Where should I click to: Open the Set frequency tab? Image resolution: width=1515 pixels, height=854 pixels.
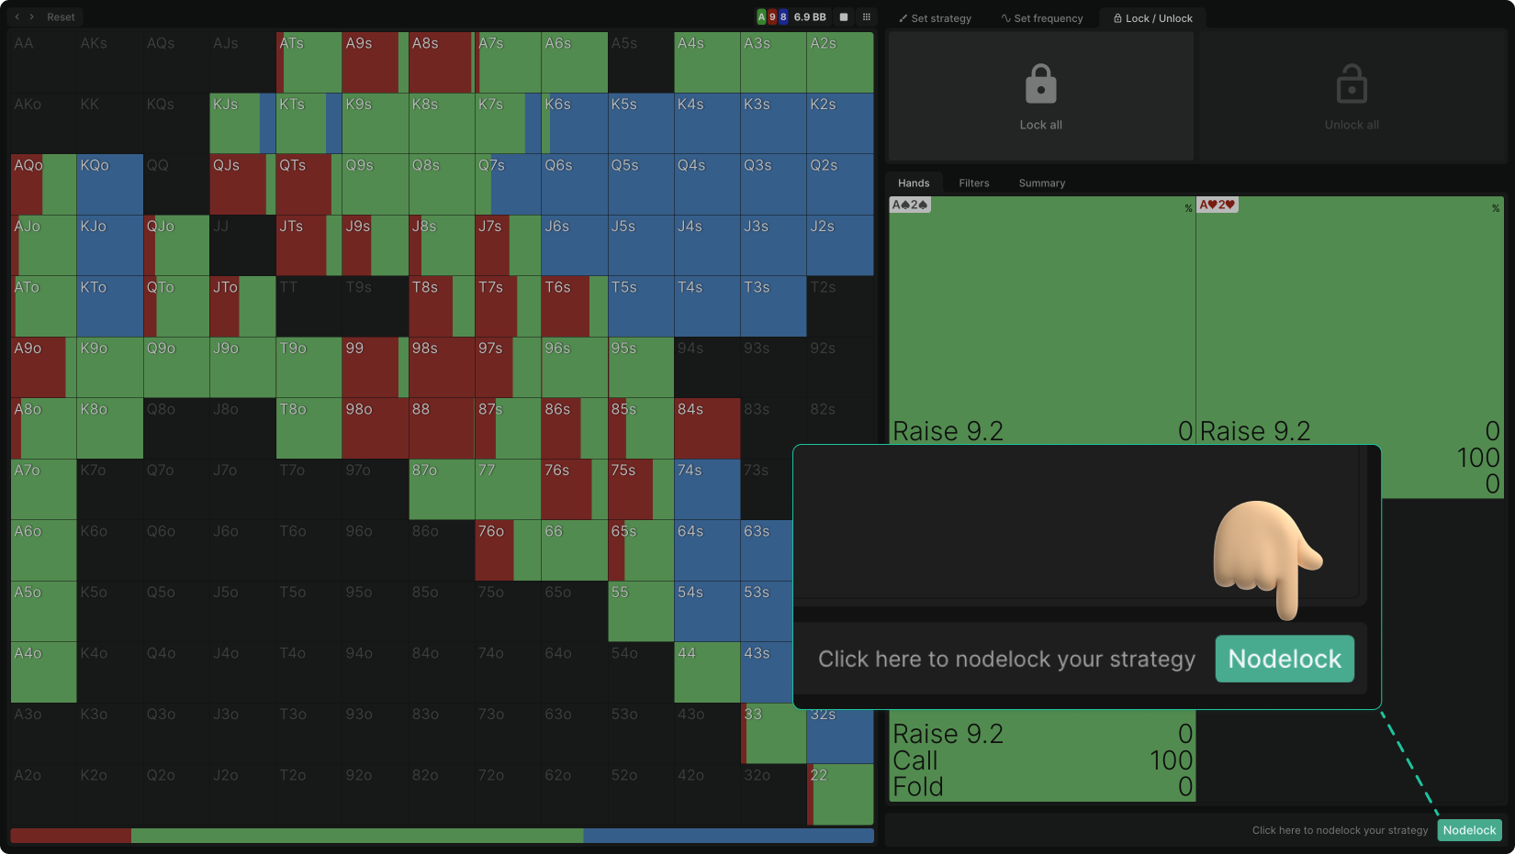point(1042,18)
